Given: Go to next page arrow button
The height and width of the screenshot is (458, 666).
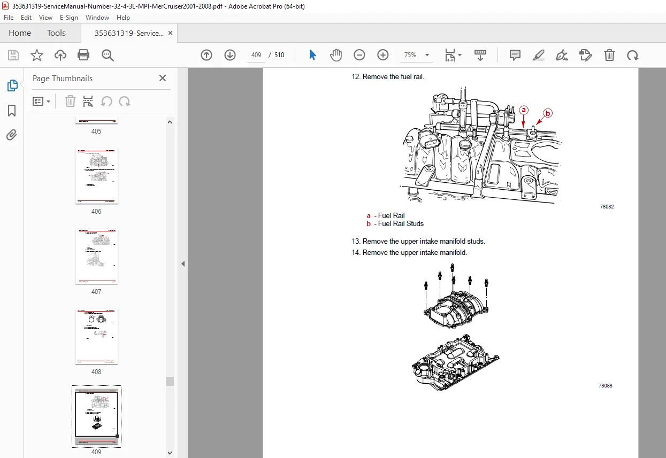Looking at the screenshot, I should [230, 55].
